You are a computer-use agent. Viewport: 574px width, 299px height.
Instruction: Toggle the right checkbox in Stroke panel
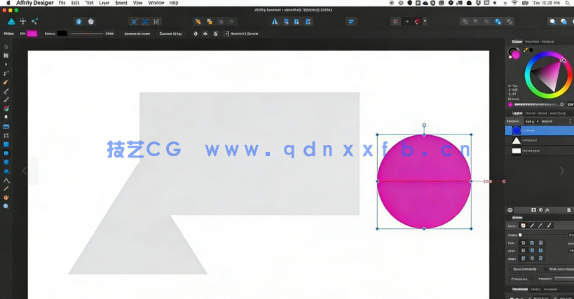pyautogui.click(x=546, y=269)
